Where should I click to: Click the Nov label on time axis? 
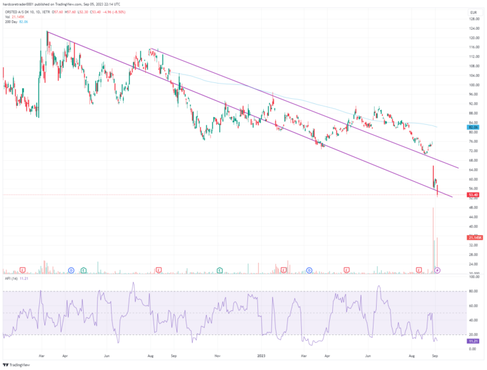217,356
